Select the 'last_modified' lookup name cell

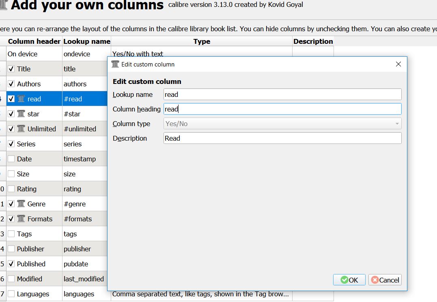coord(85,279)
